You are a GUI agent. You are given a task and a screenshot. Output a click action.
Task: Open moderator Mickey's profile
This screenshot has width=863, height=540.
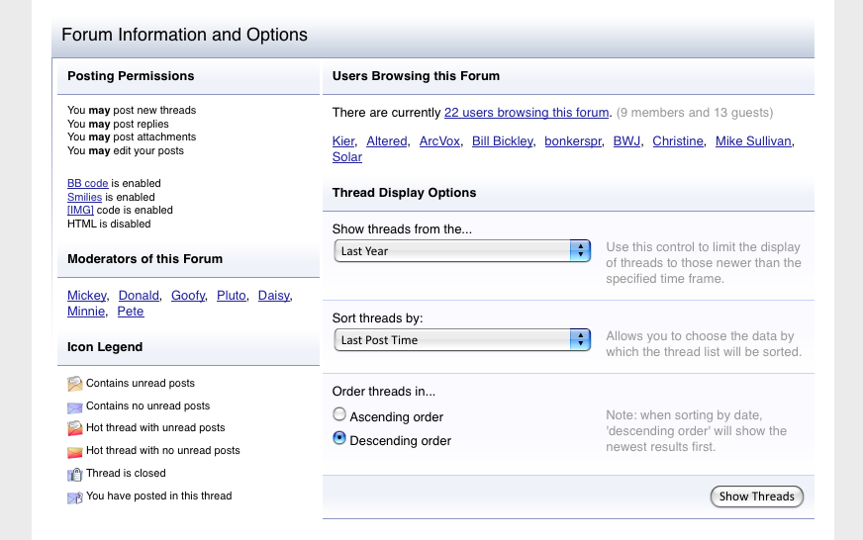coord(87,296)
